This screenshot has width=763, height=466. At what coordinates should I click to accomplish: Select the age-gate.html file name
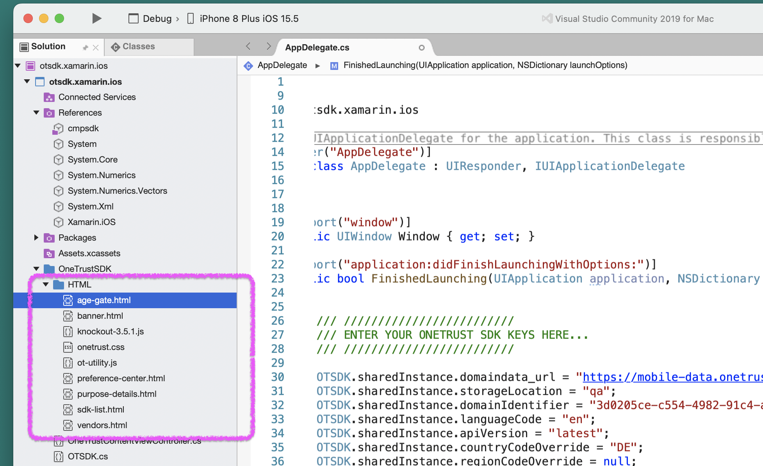[x=104, y=300]
